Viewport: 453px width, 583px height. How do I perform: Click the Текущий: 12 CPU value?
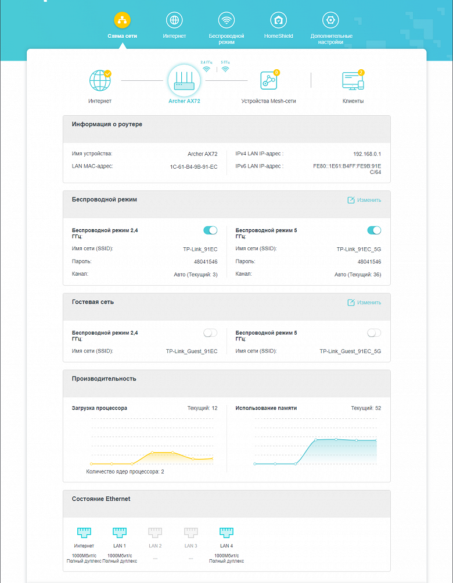point(203,408)
